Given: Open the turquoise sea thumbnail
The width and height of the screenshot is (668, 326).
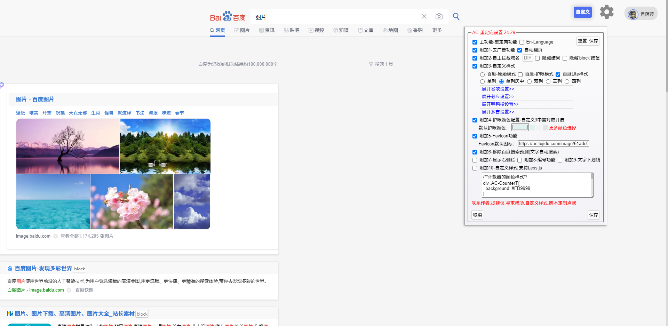Looking at the screenshot, I should [53, 202].
